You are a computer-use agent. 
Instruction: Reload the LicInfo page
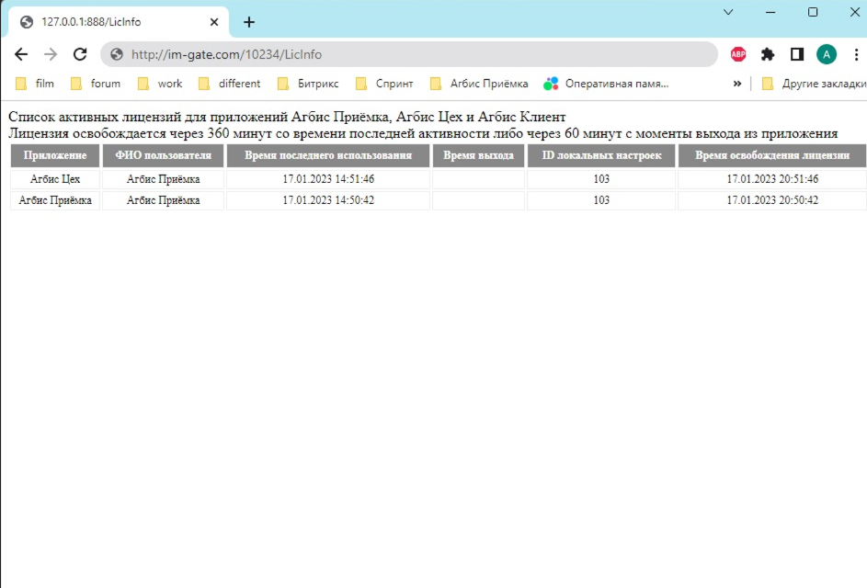coord(80,54)
